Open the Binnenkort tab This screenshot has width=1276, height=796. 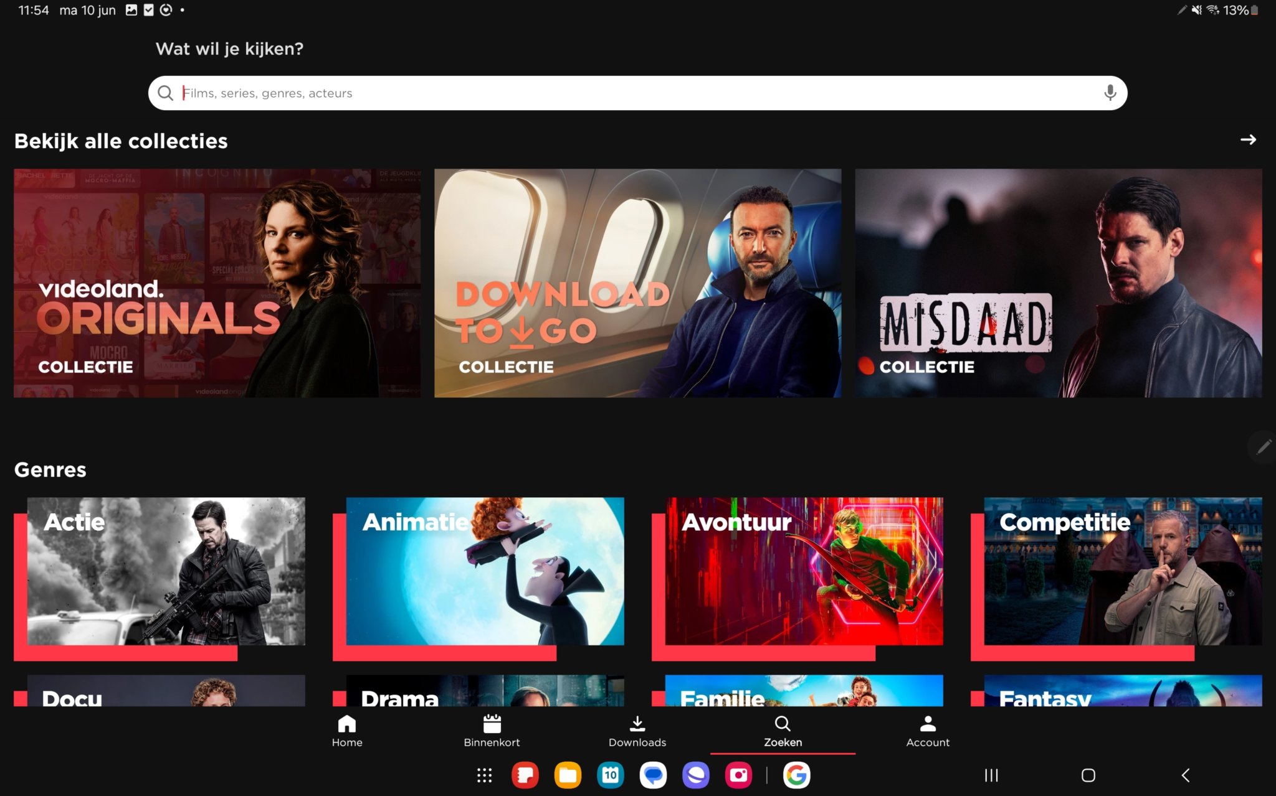(492, 731)
